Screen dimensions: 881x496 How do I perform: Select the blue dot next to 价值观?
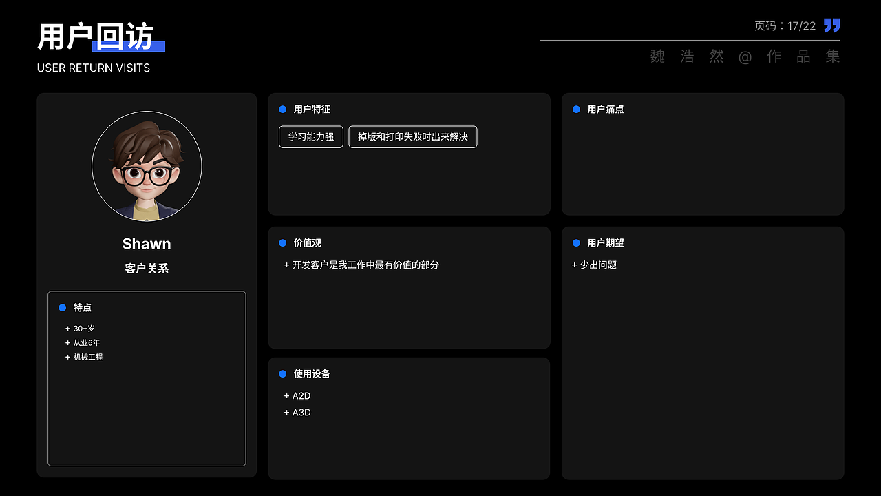point(282,242)
